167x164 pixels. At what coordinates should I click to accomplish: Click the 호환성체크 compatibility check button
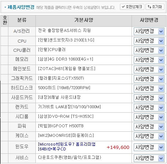[x=132, y=7]
